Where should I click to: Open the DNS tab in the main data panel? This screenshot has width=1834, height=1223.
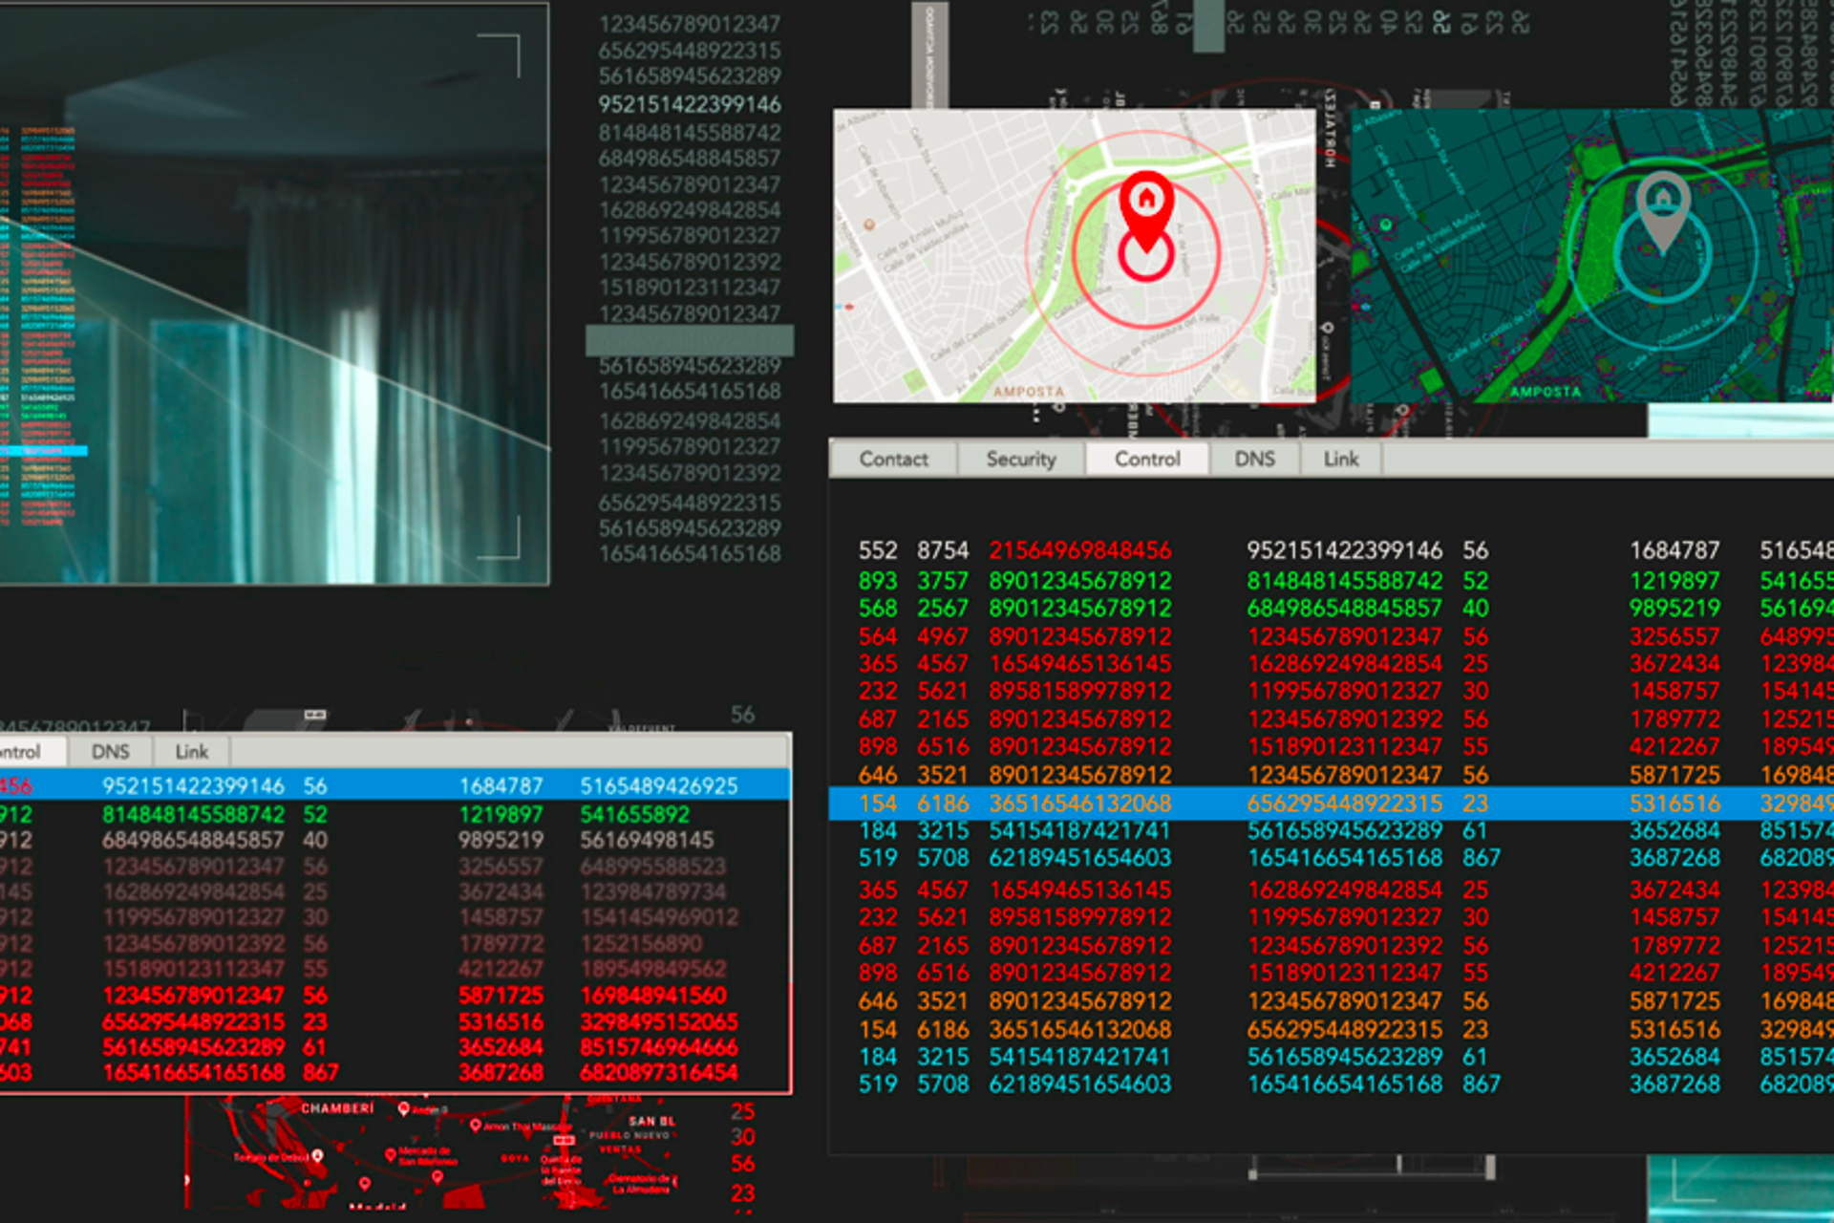1254,460
